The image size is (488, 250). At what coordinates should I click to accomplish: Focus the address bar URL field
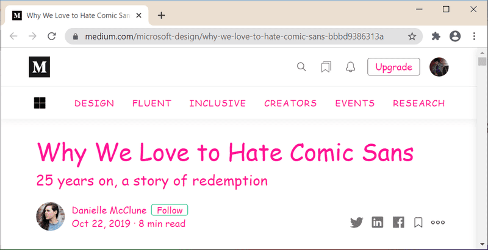tap(234, 36)
